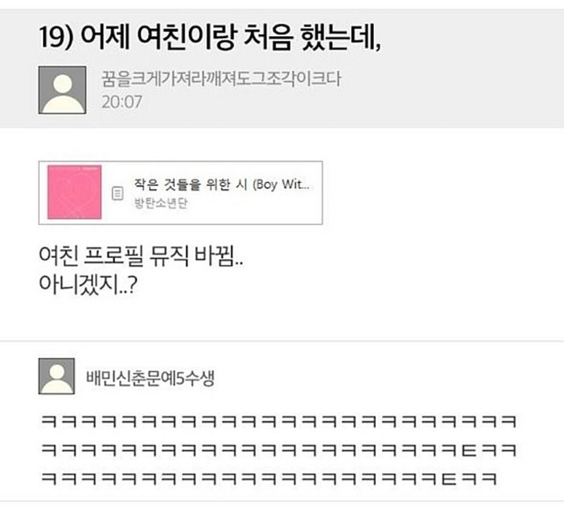564x507 pixels.
Task: Click the truncated Boy Wit... text
Action: pyautogui.click(x=281, y=184)
